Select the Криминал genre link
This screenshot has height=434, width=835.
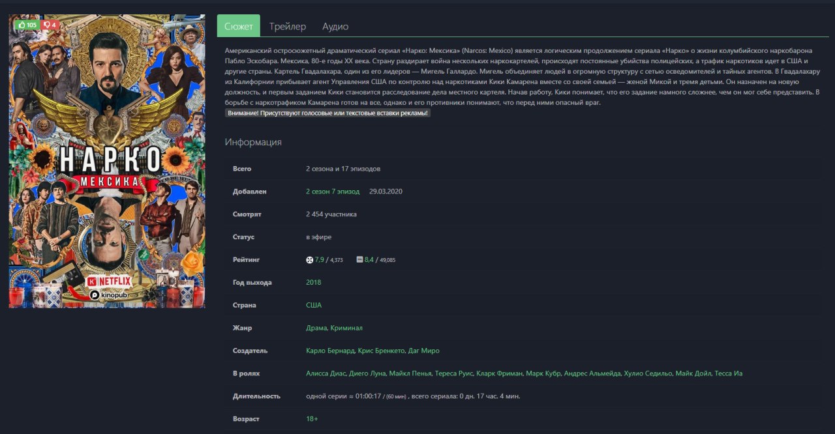pos(346,328)
